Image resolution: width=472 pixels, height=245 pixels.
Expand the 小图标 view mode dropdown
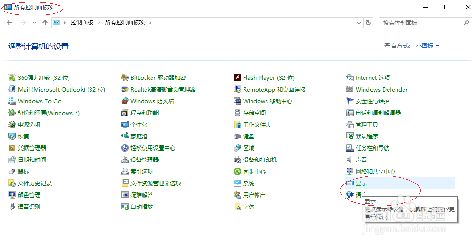point(428,46)
